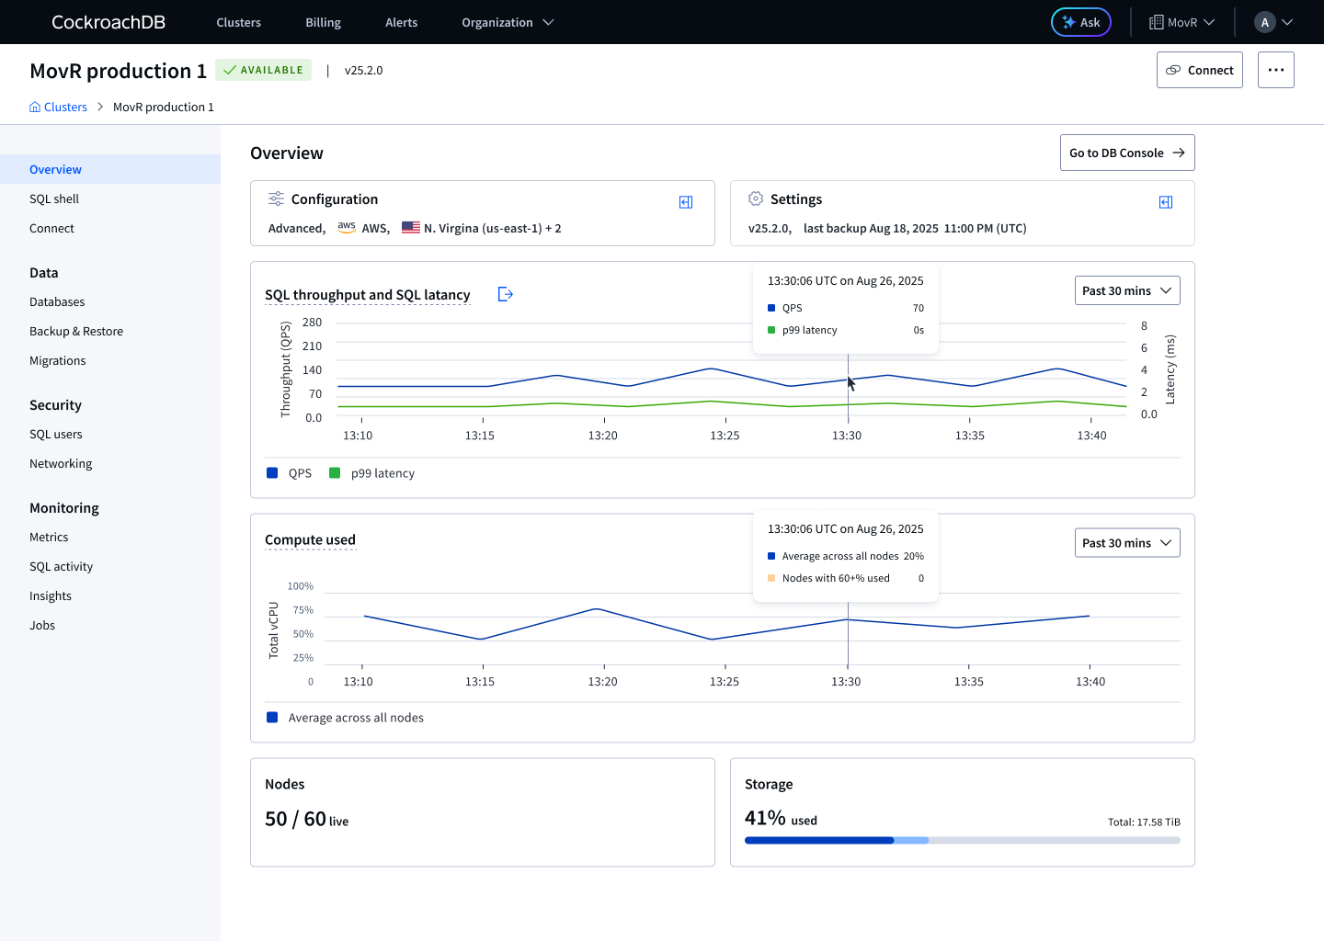The width and height of the screenshot is (1324, 941).
Task: Open Insights in the sidebar
Action: 110,595
